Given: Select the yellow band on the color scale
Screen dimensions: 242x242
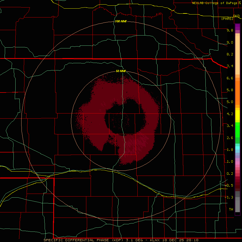Looking at the screenshot, I should tap(237, 115).
